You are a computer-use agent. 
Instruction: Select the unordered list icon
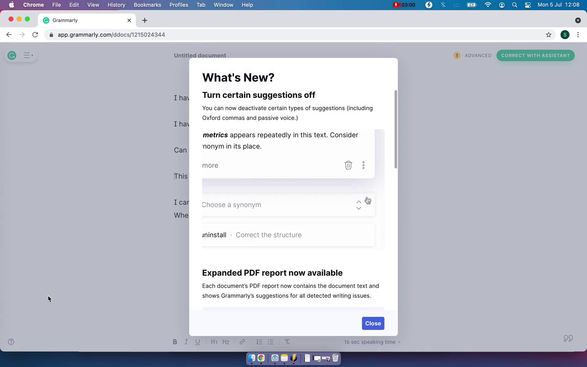271,342
